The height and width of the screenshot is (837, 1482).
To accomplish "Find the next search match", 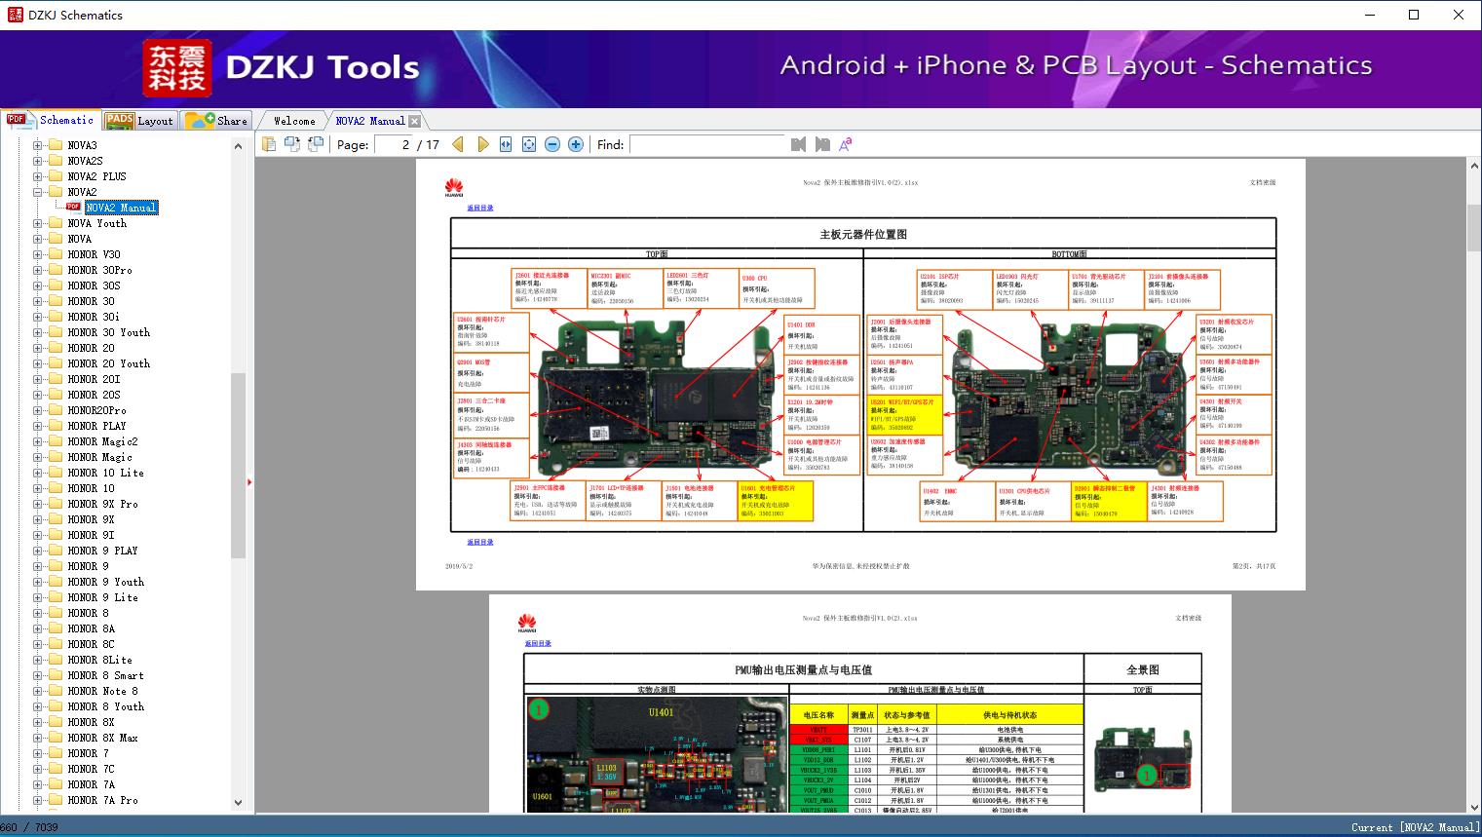I will click(x=822, y=144).
